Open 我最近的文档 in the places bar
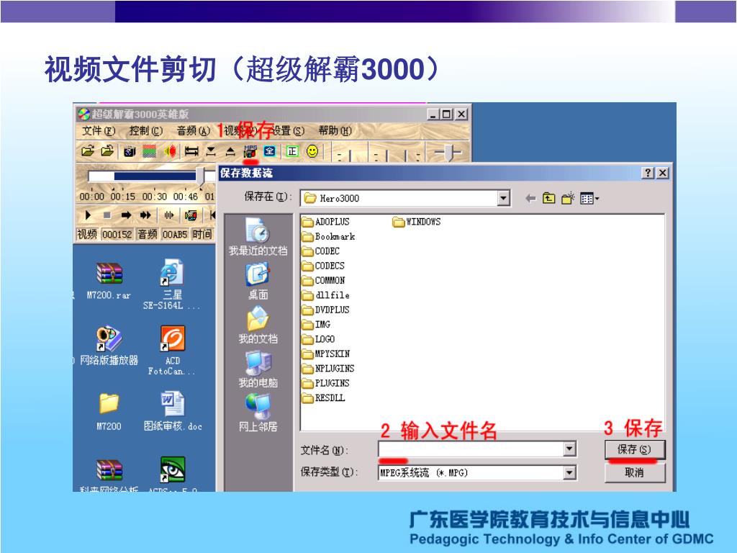Image resolution: width=737 pixels, height=553 pixels. pos(258,238)
